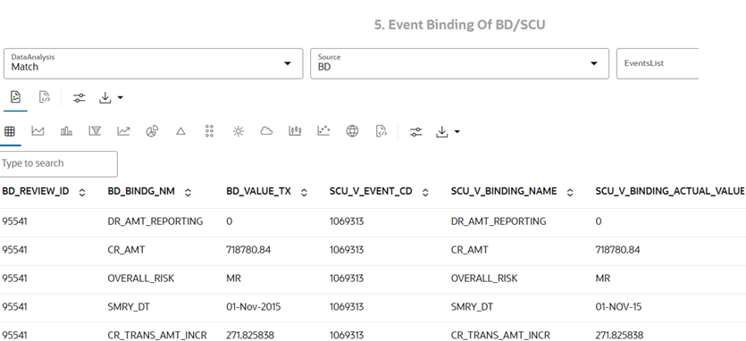Click the title 5. Event Binding Of BD/SCU
746x341 pixels.
click(459, 25)
